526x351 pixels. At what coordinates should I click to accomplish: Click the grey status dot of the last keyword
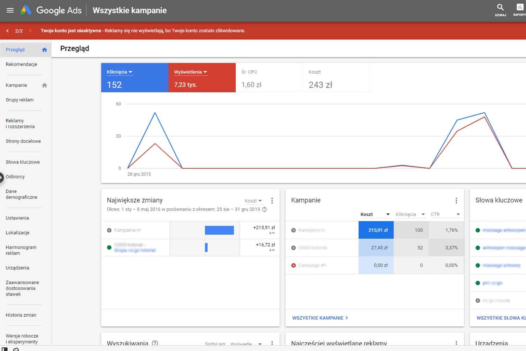coord(478,300)
